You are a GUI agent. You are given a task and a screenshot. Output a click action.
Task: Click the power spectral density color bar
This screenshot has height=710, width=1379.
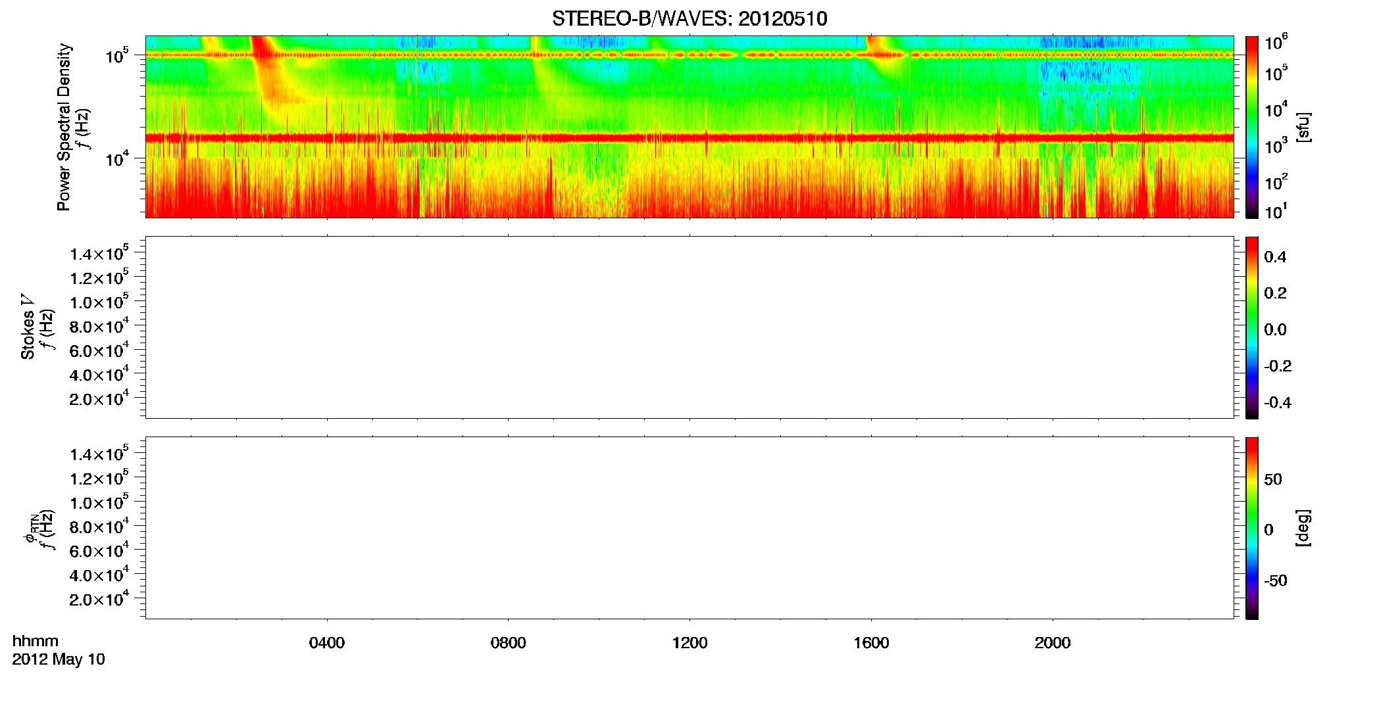1252,127
